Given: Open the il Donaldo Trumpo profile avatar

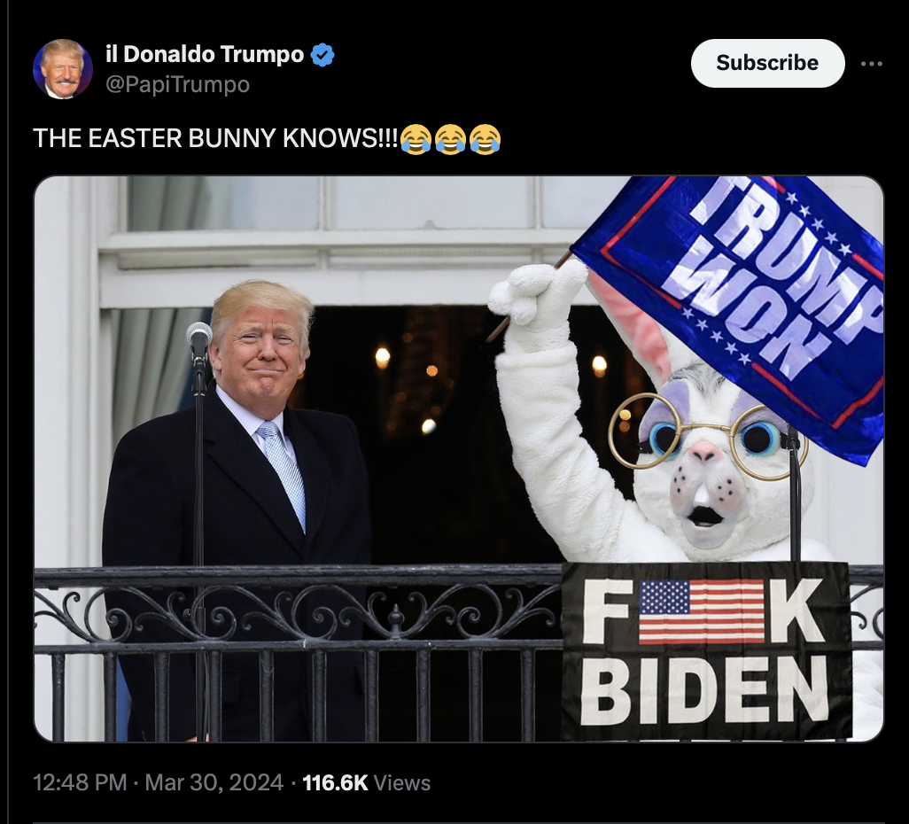Looking at the screenshot, I should pyautogui.click(x=63, y=69).
